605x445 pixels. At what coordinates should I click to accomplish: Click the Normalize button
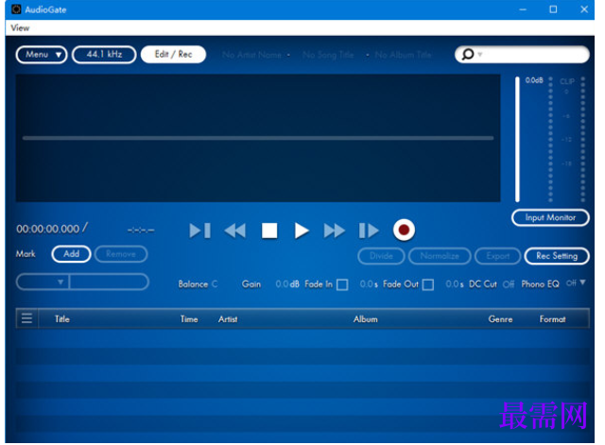click(x=440, y=256)
